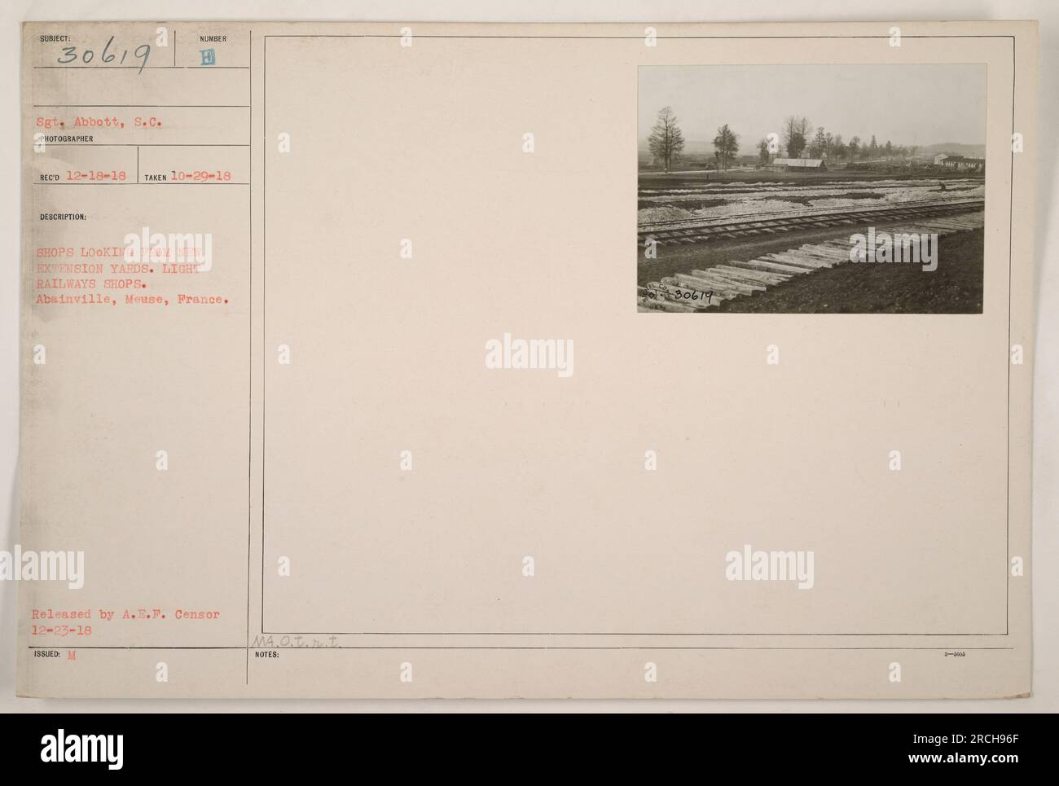Select the received date '12-18-18'
Viewport: 1059px width, 786px height.
pyautogui.click(x=94, y=175)
